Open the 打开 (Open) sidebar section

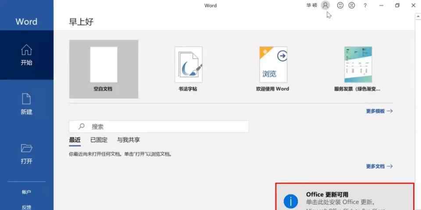point(27,153)
